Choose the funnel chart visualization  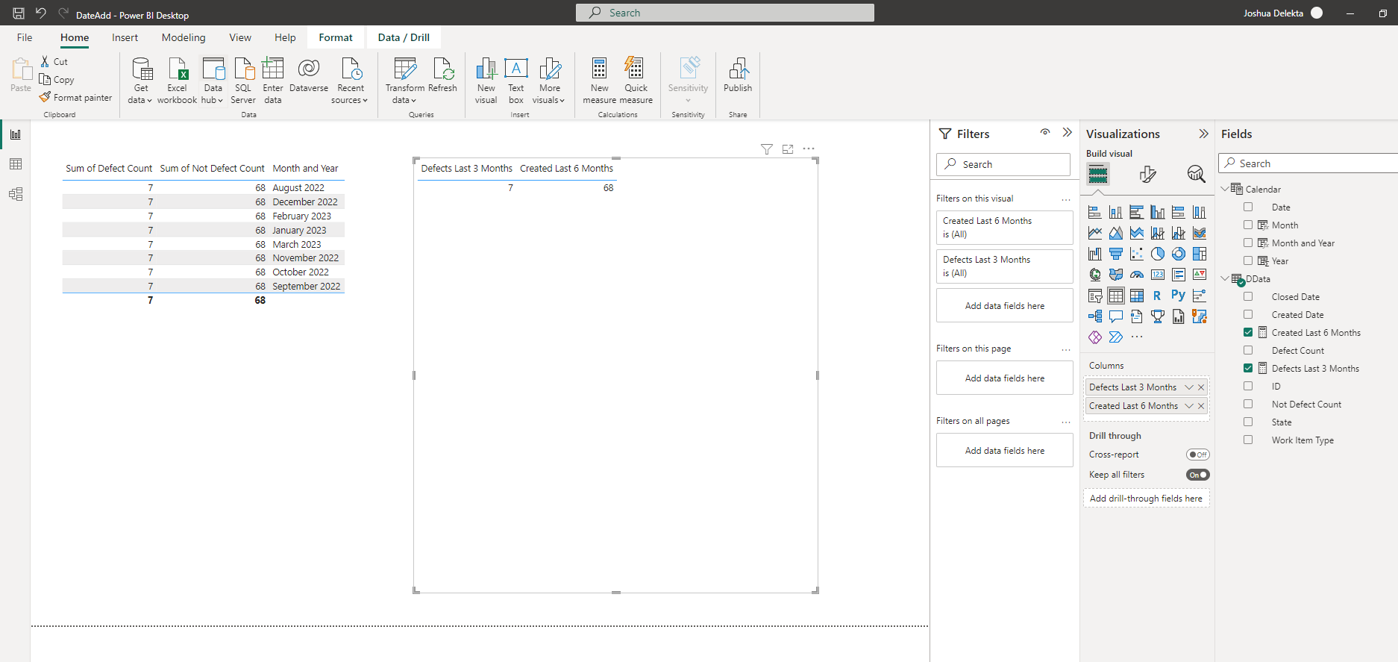pyautogui.click(x=1115, y=254)
